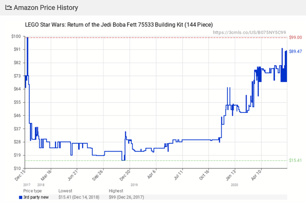Click the $100 label on the y-axis
The image size is (306, 203).
click(15, 36)
